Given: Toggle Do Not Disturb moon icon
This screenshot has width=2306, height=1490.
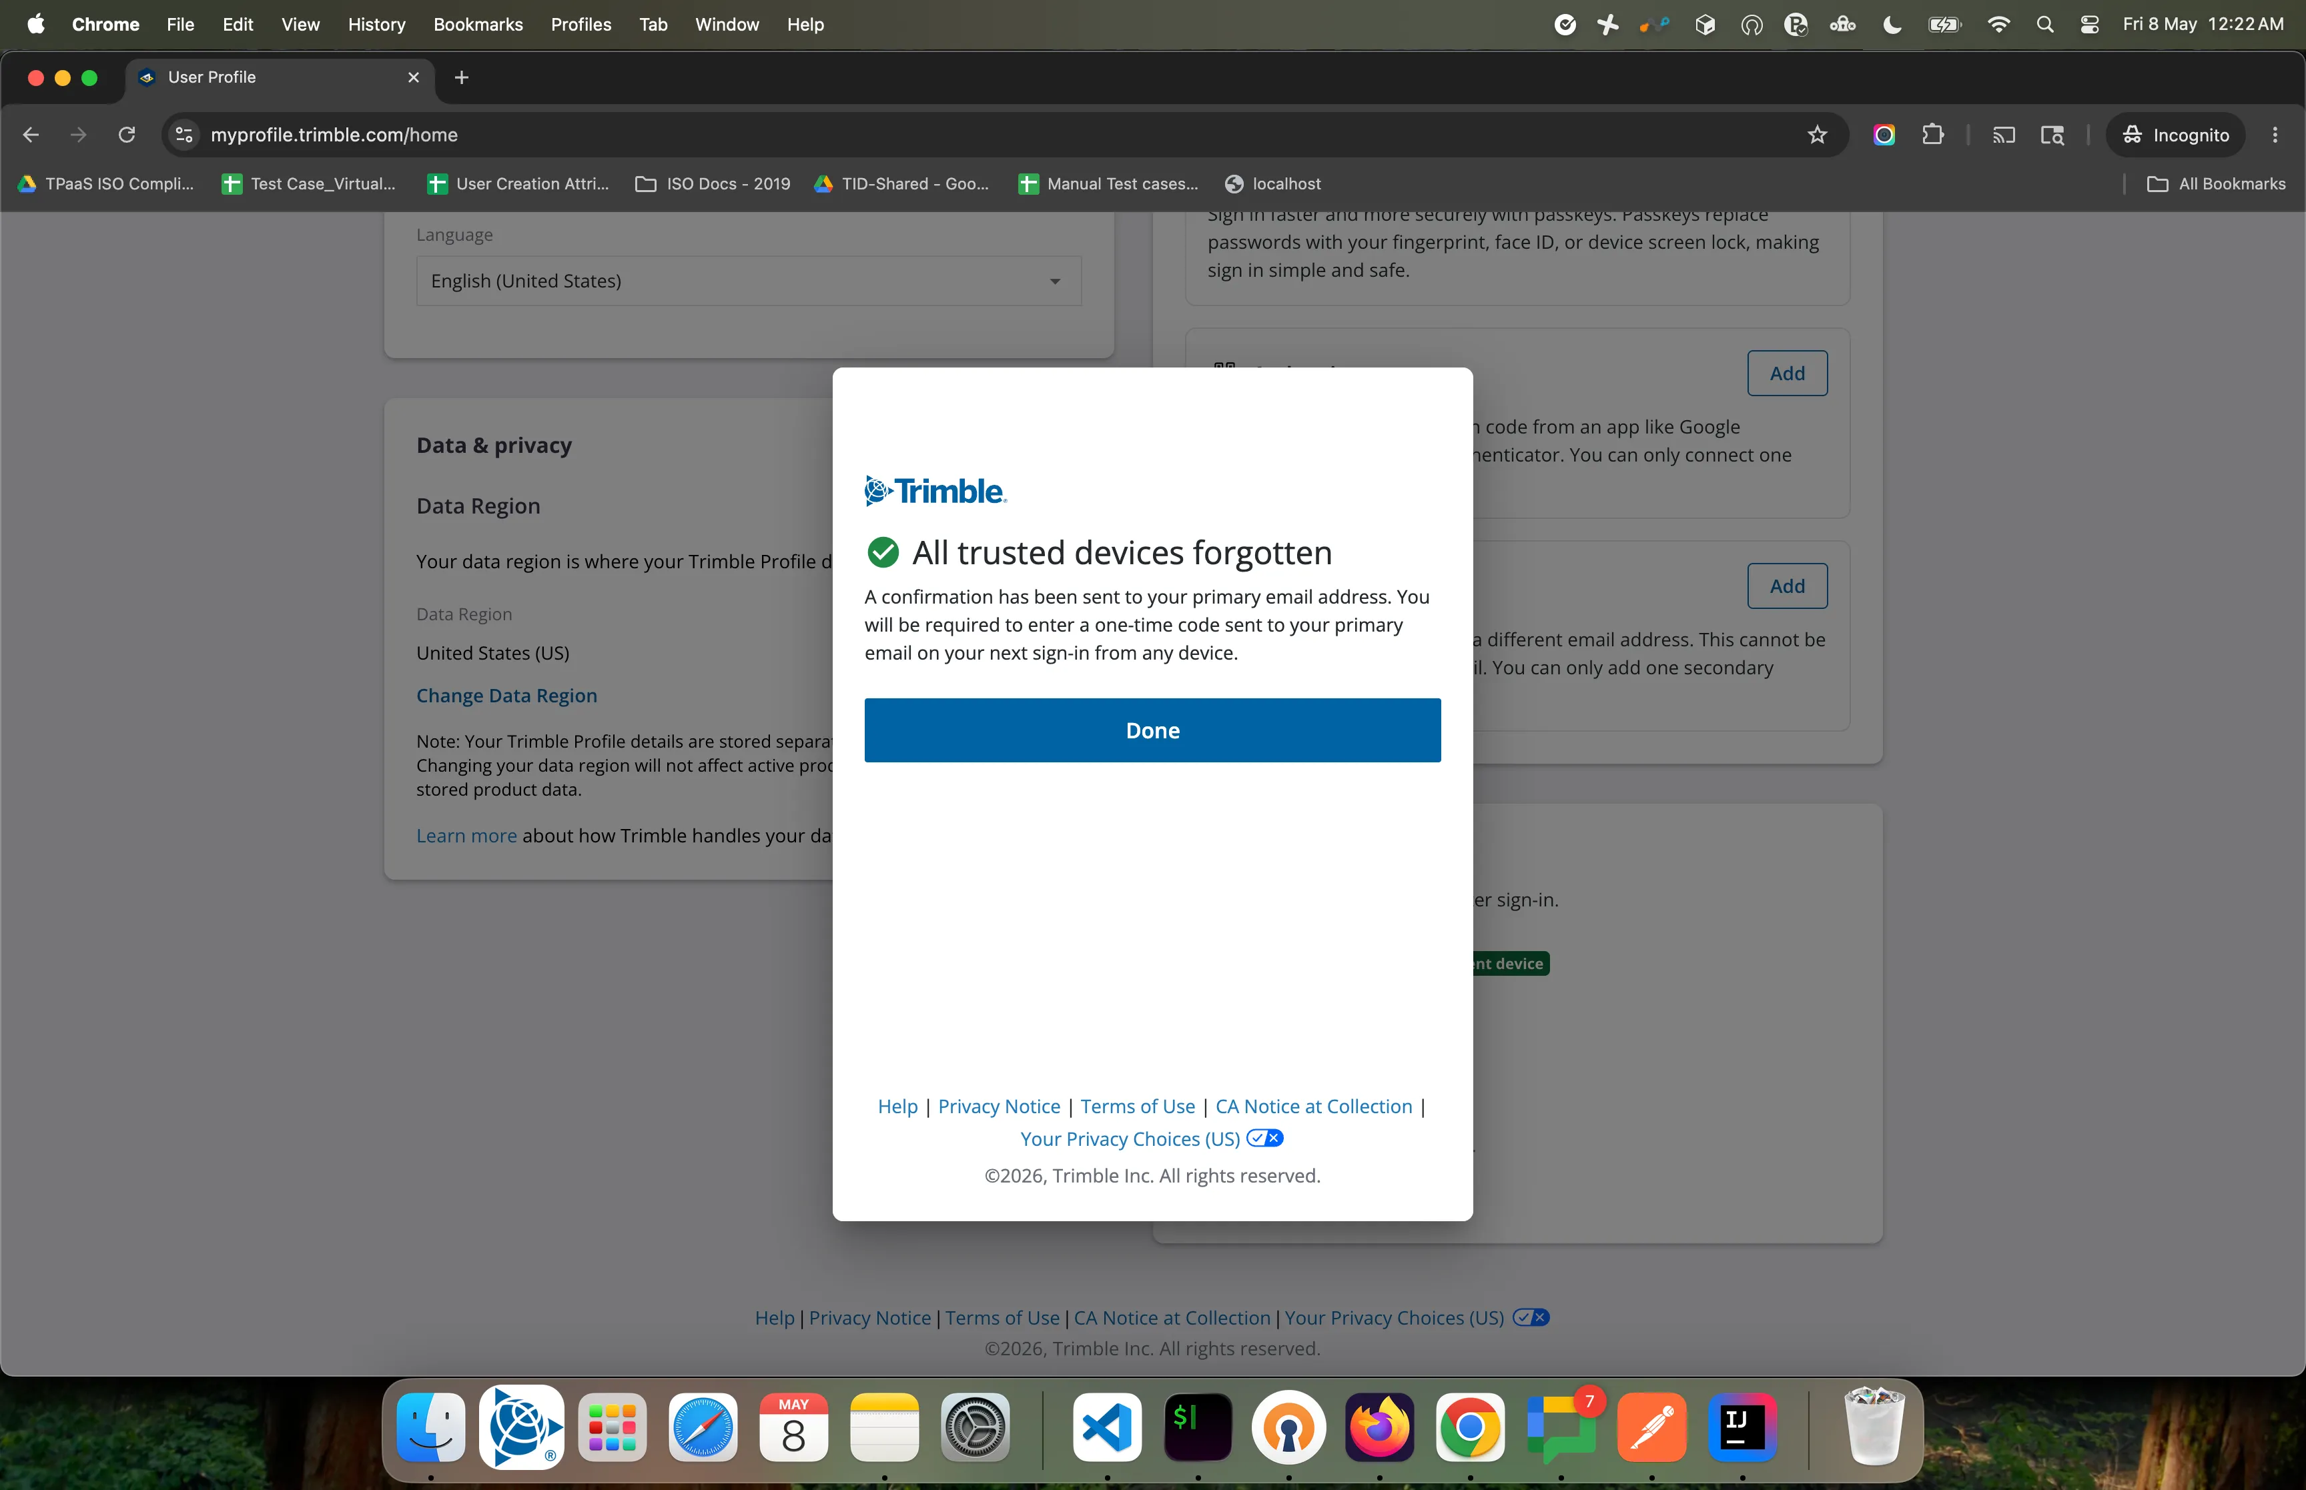Looking at the screenshot, I should [1892, 24].
